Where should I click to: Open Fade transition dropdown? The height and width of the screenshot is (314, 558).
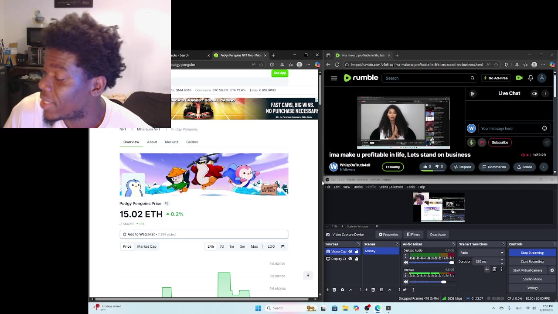point(482,253)
